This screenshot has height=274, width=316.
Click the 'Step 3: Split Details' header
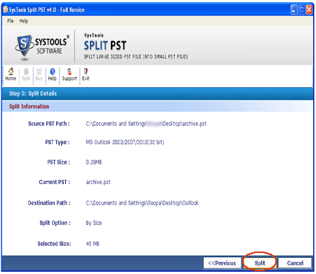(33, 93)
